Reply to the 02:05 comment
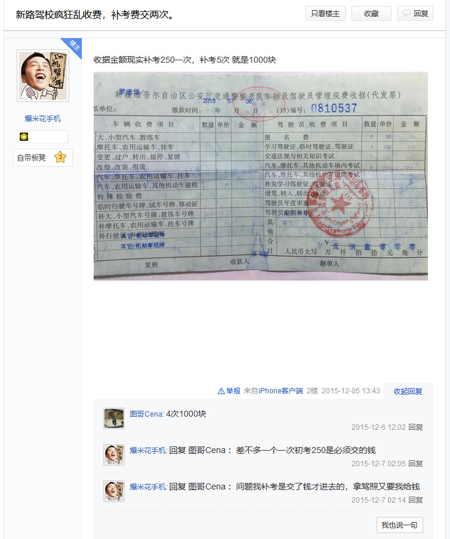This screenshot has height=539, width=450. 415,463
